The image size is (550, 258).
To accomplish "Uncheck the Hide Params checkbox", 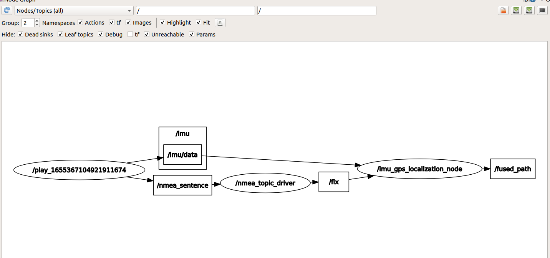I will point(192,35).
